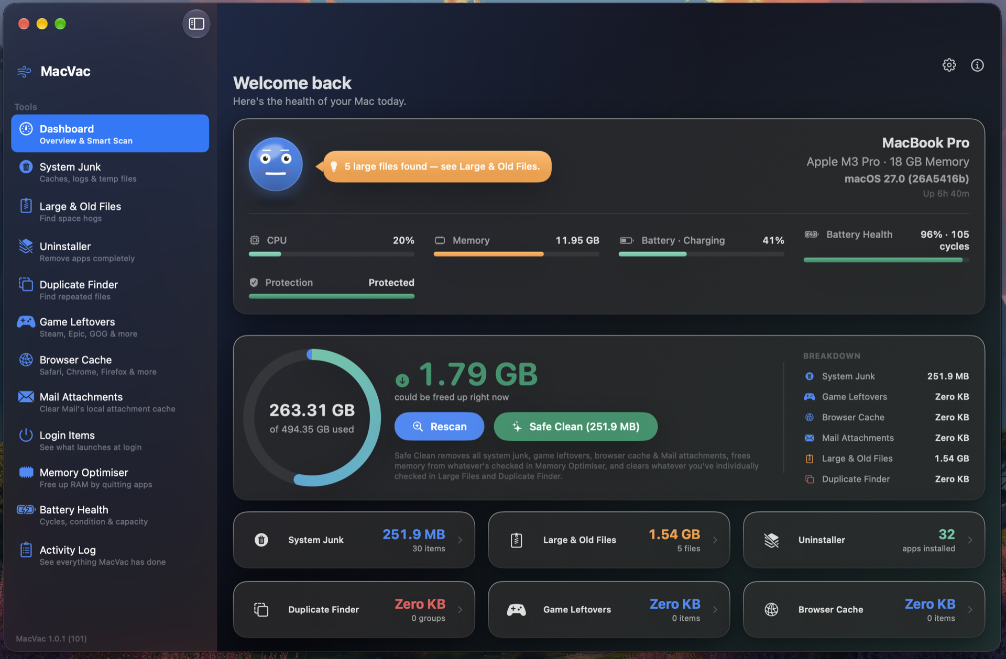
Task: Click '32 apps installed' on Uninstaller card
Action: pyautogui.click(x=928, y=540)
